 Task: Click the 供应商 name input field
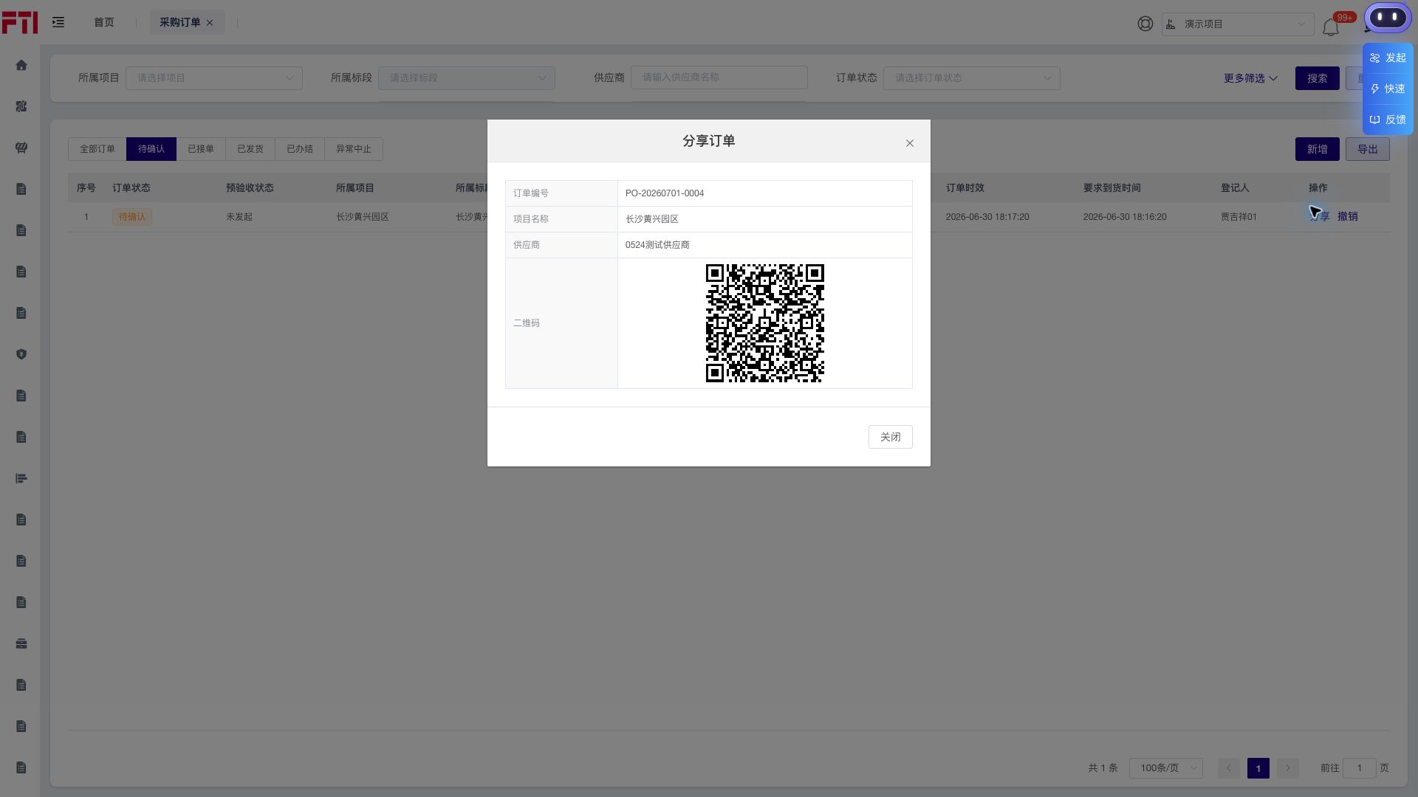719,77
